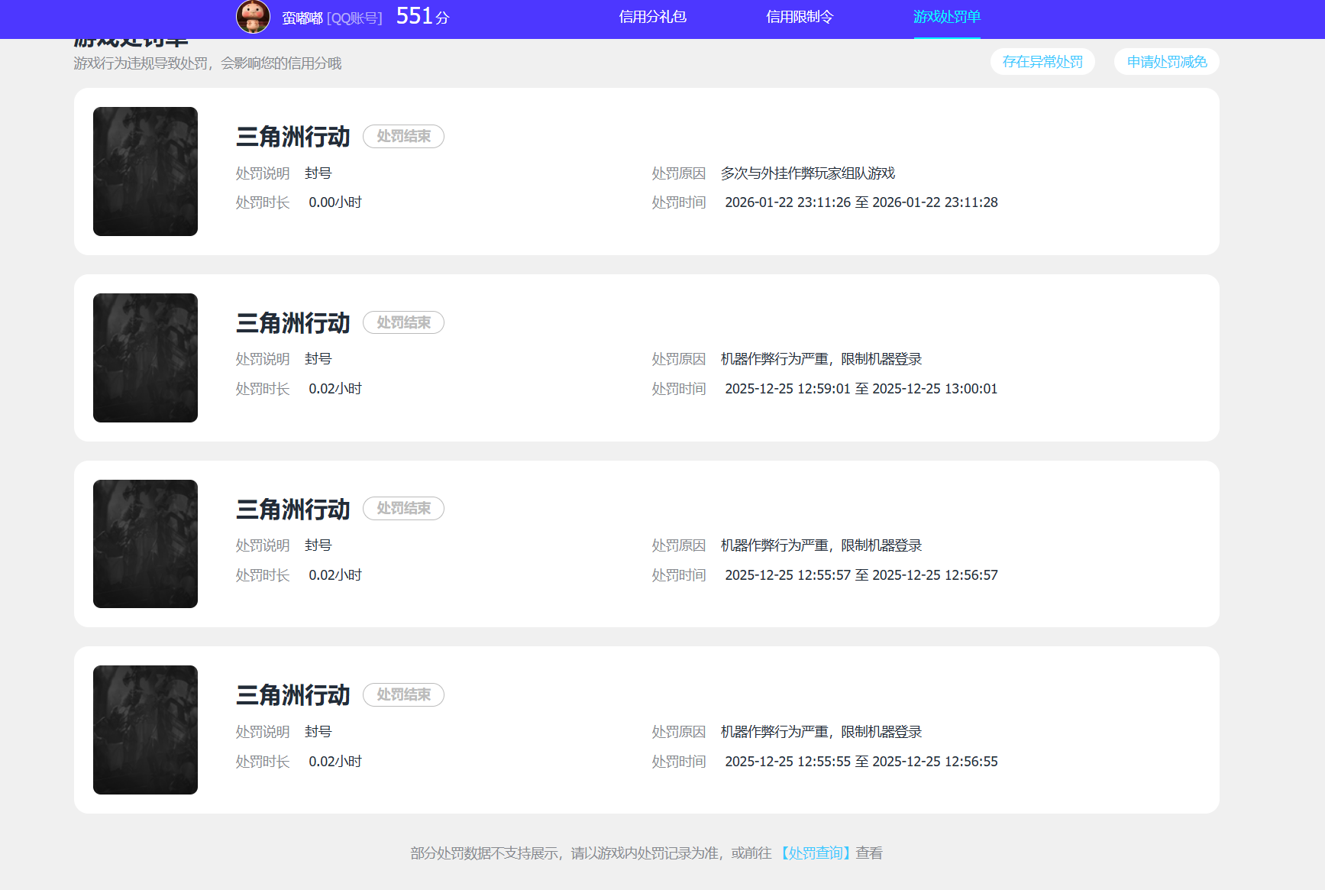Click the time range 2026-01-22 23:11:26 至 23:11:28

[x=861, y=202]
